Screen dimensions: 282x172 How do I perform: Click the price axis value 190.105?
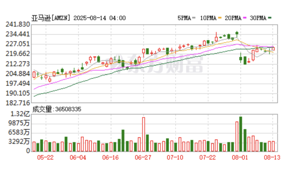pyautogui.click(x=18, y=93)
